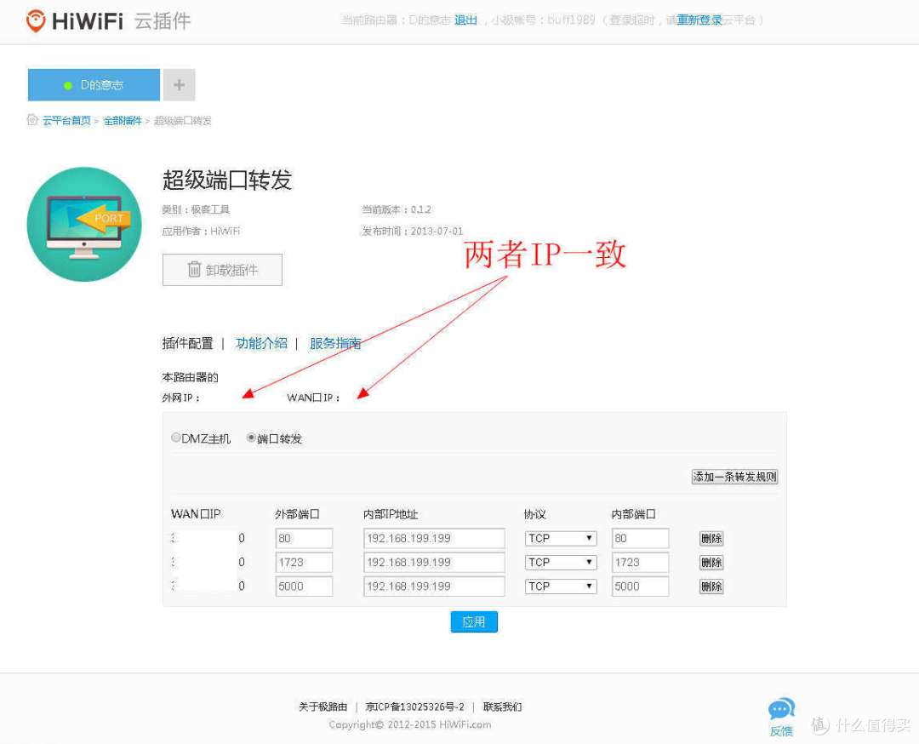Edit internal port field showing 5000
919x744 pixels.
[640, 587]
